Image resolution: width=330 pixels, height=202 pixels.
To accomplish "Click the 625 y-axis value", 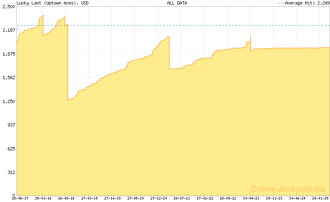I will (x=12, y=149).
